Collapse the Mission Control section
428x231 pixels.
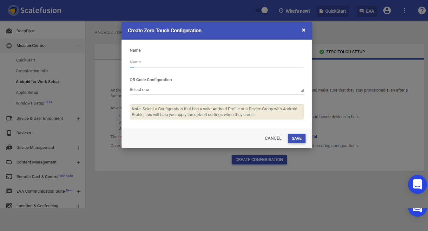[x=78, y=45]
